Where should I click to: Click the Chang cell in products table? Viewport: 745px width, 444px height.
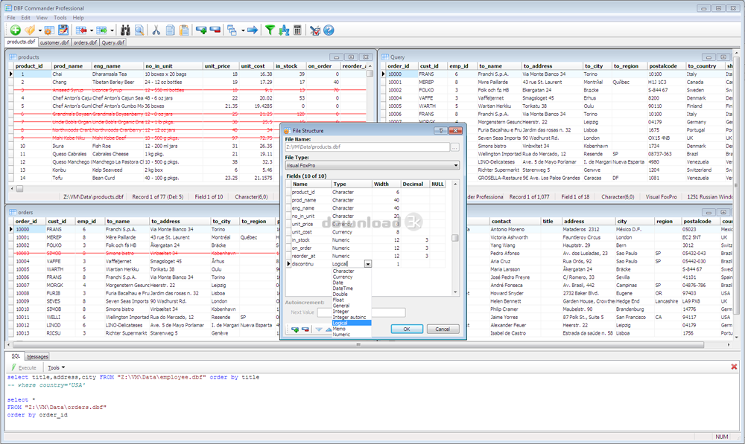pos(72,82)
